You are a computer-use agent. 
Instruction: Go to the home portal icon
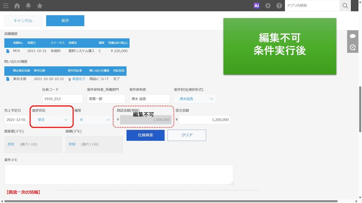pyautogui.click(x=17, y=6)
